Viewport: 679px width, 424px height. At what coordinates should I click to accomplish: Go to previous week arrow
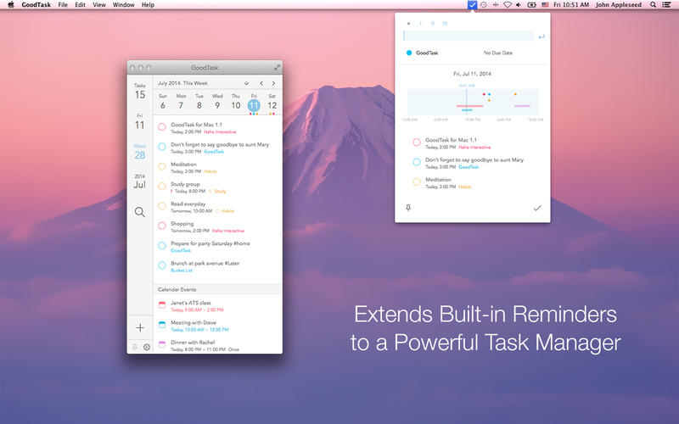(x=261, y=83)
